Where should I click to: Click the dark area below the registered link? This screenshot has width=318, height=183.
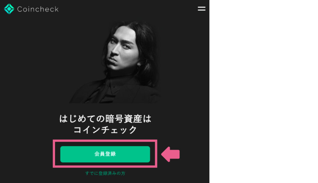[x=105, y=180]
